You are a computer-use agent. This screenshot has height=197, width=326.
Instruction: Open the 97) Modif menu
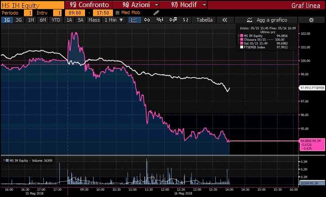[184, 5]
